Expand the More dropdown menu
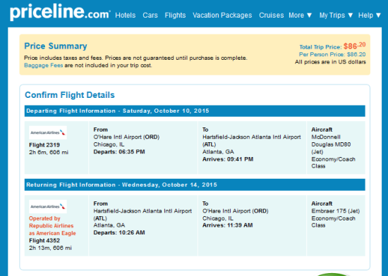This screenshot has width=388, height=276. click(x=300, y=15)
